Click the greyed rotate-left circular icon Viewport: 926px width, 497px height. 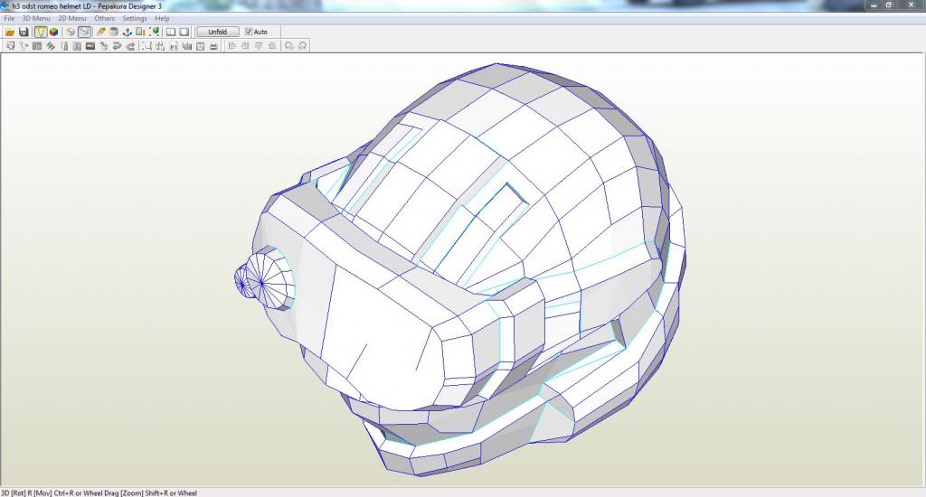pyautogui.click(x=288, y=46)
